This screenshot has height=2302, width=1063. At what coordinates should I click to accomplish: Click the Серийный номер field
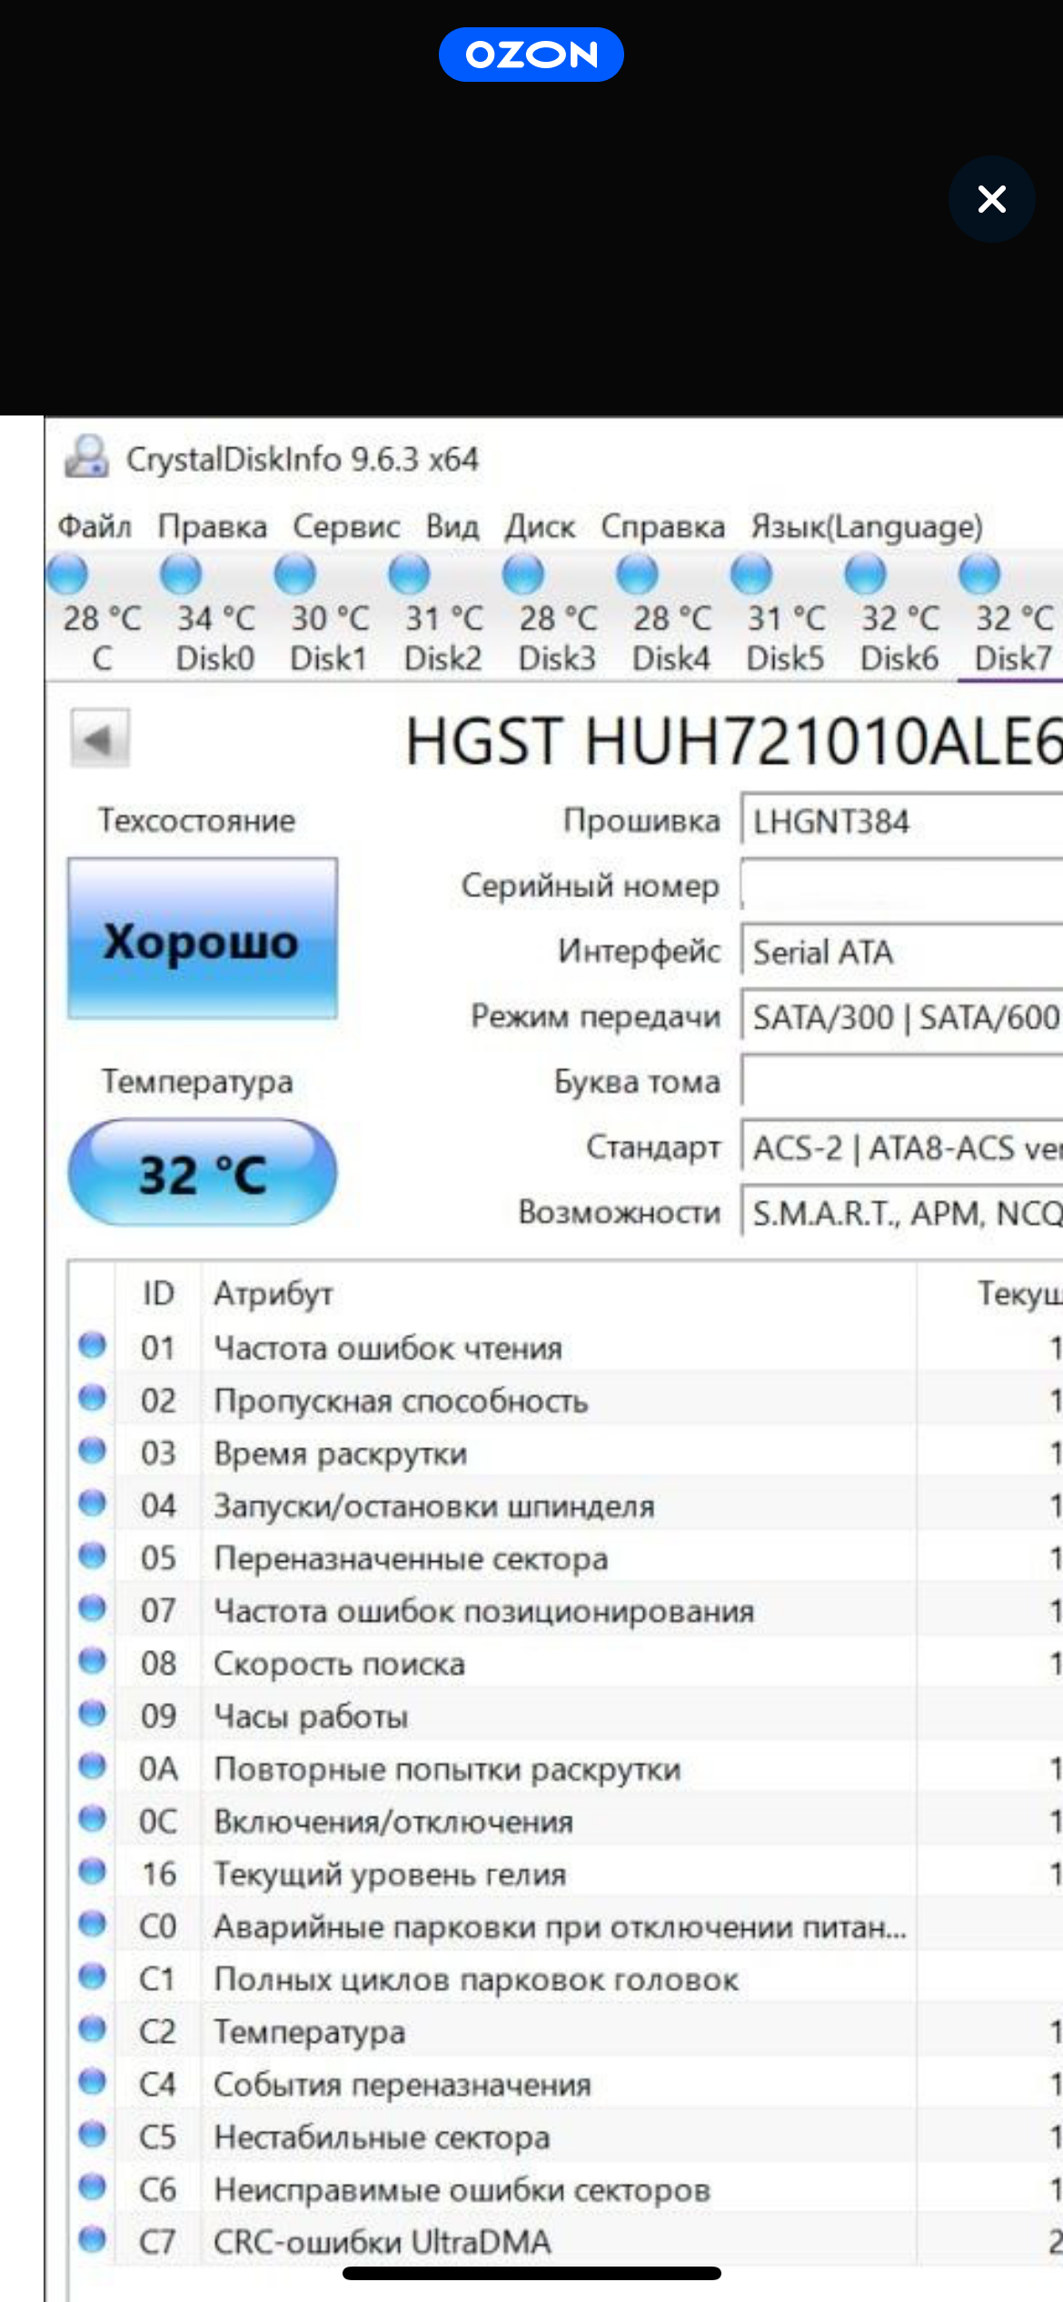[899, 886]
